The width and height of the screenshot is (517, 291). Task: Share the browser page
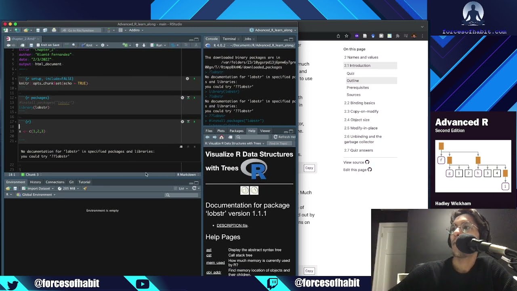coord(338,36)
